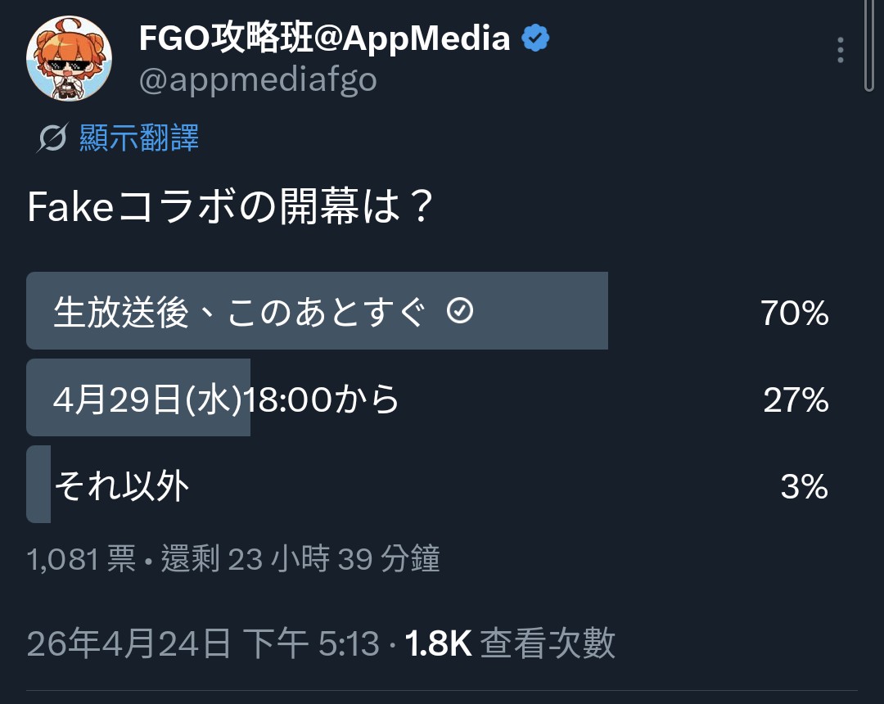The height and width of the screenshot is (704, 884).
Task: Click the tweet text Fakeコラボの開幕は？
Action: click(x=230, y=209)
